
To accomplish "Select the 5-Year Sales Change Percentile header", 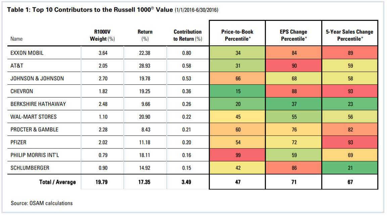I will point(349,35).
